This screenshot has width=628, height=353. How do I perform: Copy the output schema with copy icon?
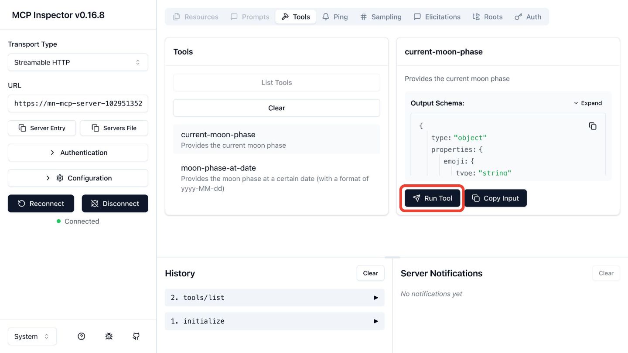pyautogui.click(x=592, y=126)
